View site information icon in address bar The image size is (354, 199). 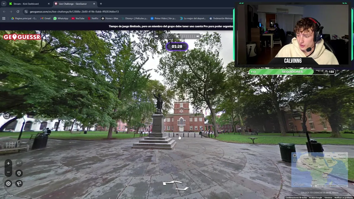26,12
